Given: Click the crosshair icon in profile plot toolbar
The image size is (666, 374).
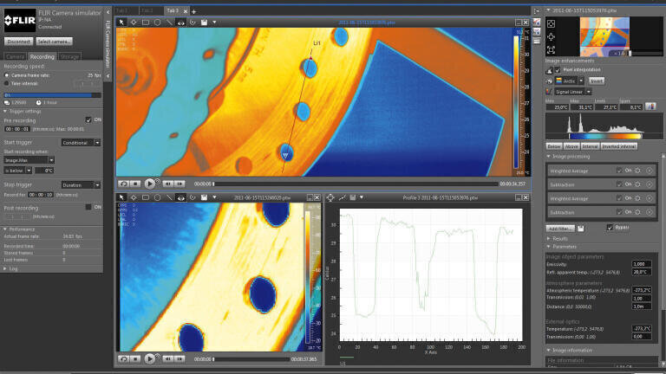Looking at the screenshot, I should coord(330,197).
